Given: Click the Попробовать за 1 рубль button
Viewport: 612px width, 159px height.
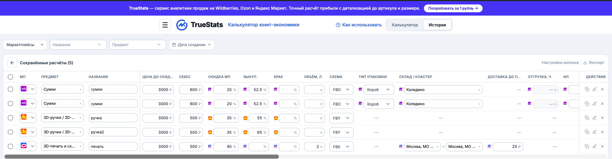Looking at the screenshot, I should click(x=453, y=8).
